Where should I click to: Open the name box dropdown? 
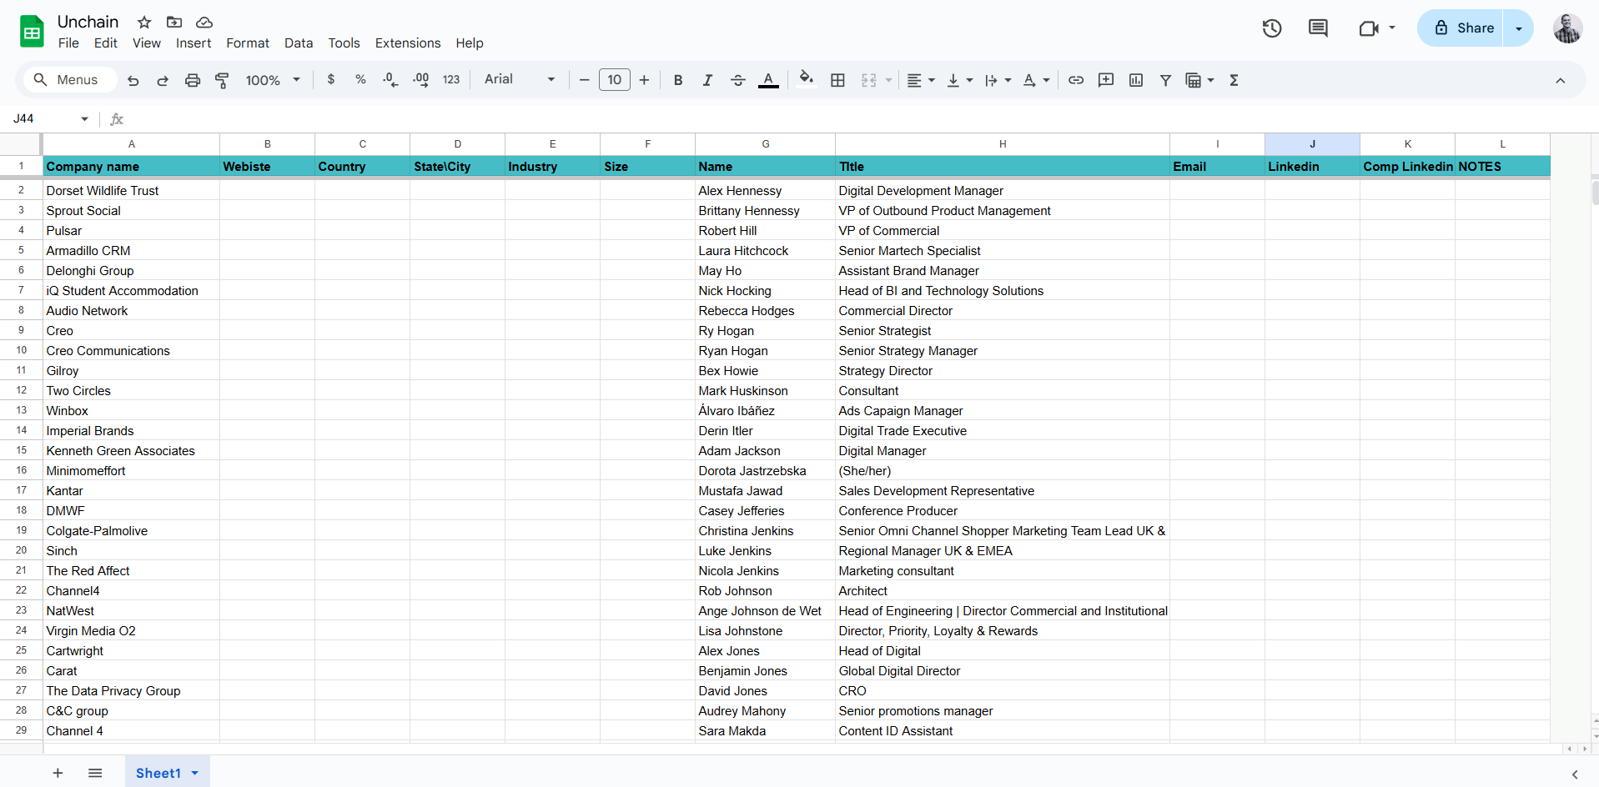(x=84, y=119)
